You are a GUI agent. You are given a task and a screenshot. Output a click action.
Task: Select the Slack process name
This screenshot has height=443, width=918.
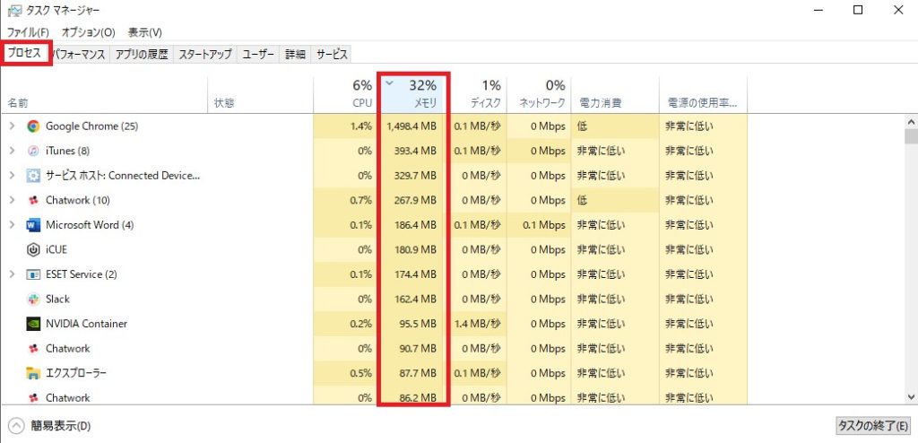pos(57,299)
